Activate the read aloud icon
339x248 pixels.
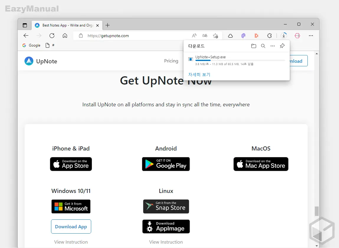coord(194,36)
